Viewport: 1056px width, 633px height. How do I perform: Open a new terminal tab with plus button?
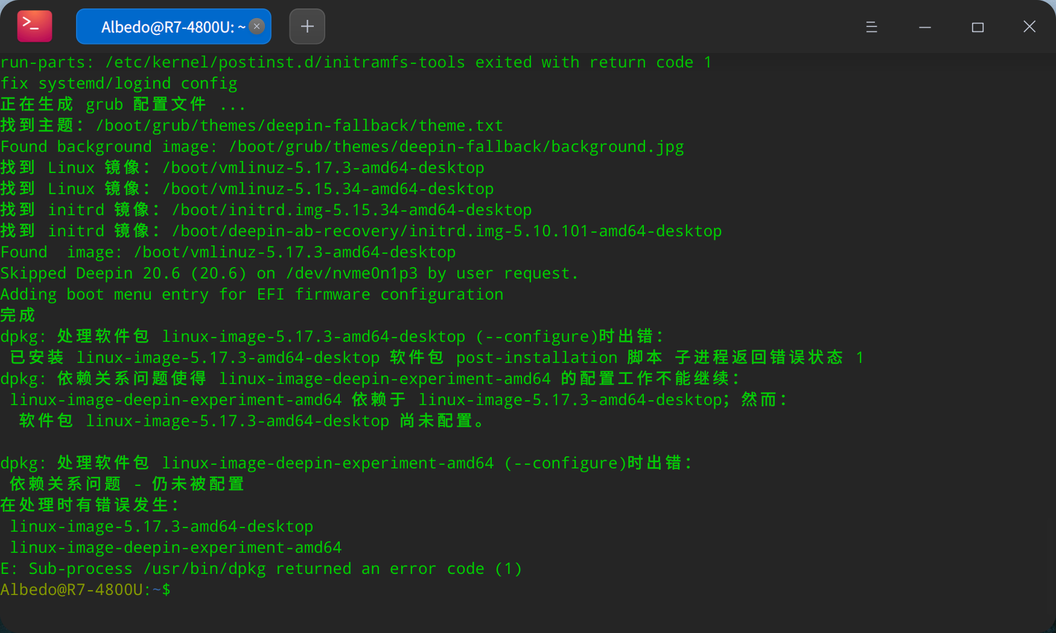307,27
